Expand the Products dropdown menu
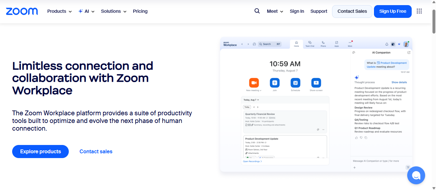Image resolution: width=436 pixels, height=190 pixels. click(x=59, y=11)
